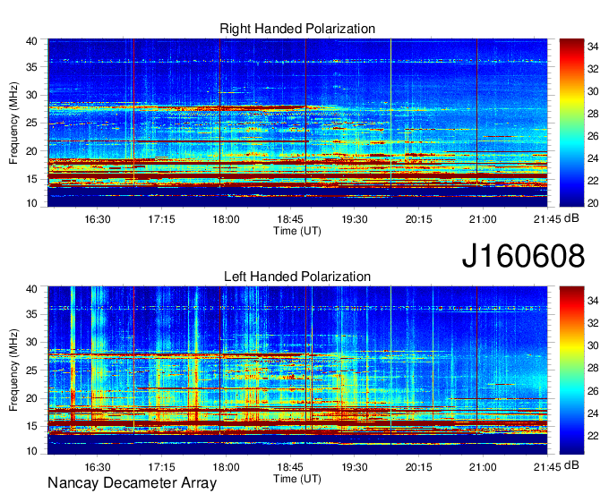Select the 34 dB value on the Left Handed colorbar

pyautogui.click(x=593, y=301)
